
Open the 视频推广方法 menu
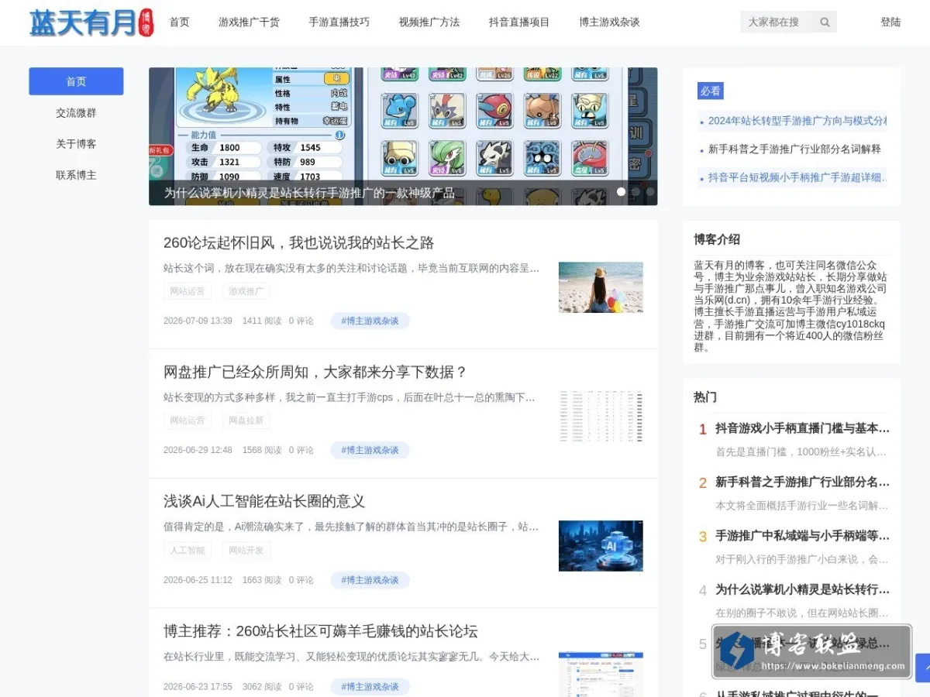tap(429, 22)
